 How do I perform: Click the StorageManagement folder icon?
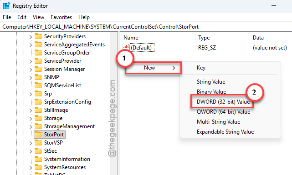38,126
